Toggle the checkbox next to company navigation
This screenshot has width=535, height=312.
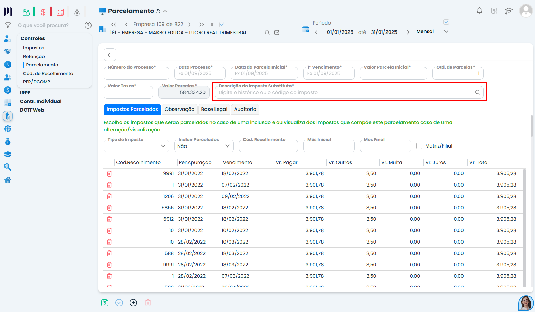[222, 25]
